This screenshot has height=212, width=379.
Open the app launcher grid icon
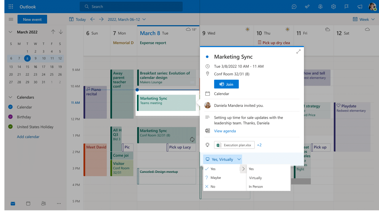click(x=11, y=6)
